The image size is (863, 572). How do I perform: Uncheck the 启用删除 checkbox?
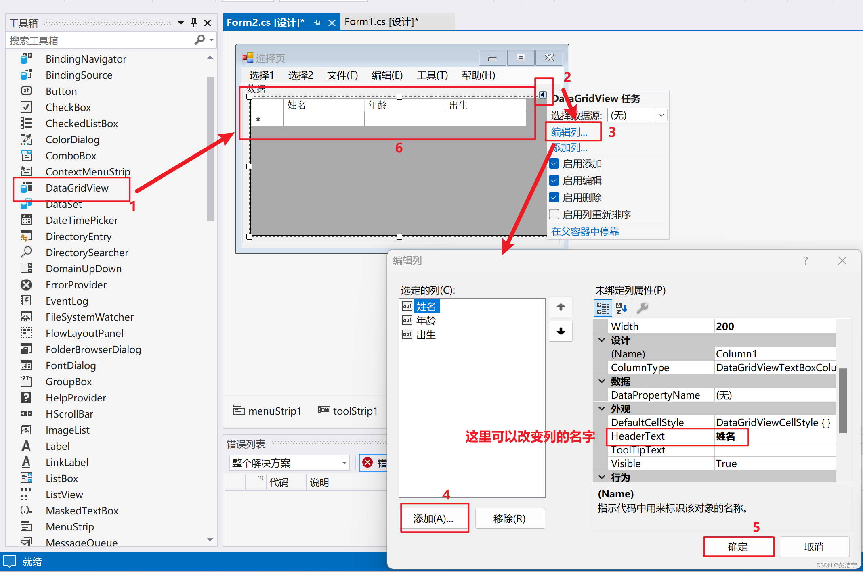554,198
